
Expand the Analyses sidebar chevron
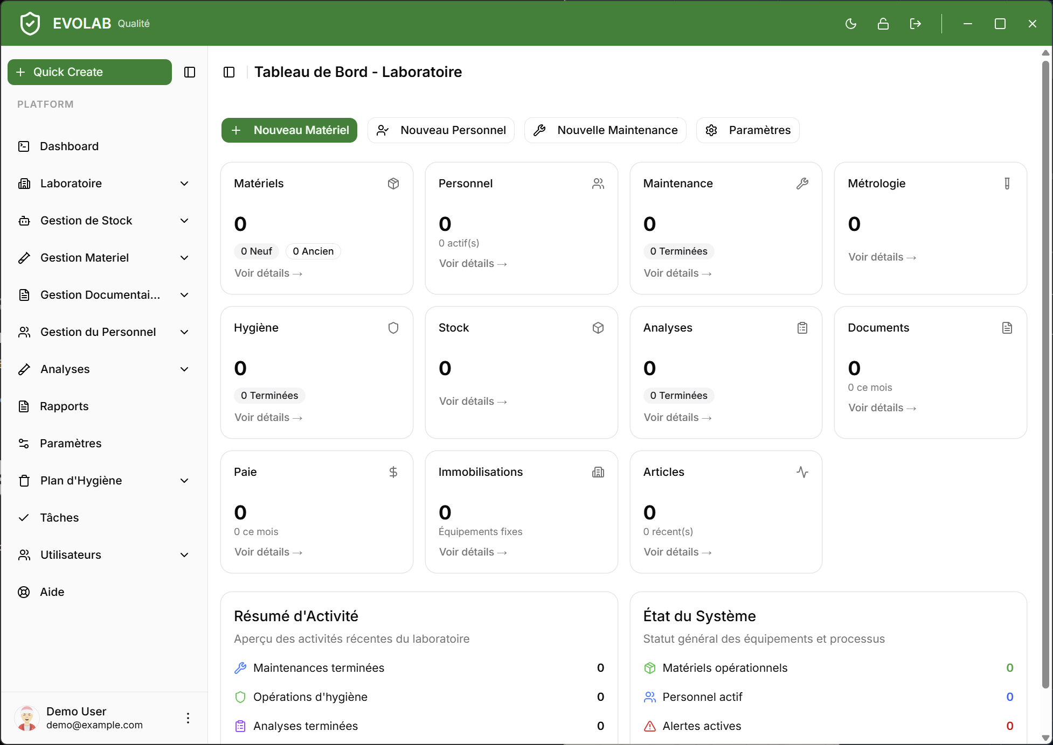[184, 369]
